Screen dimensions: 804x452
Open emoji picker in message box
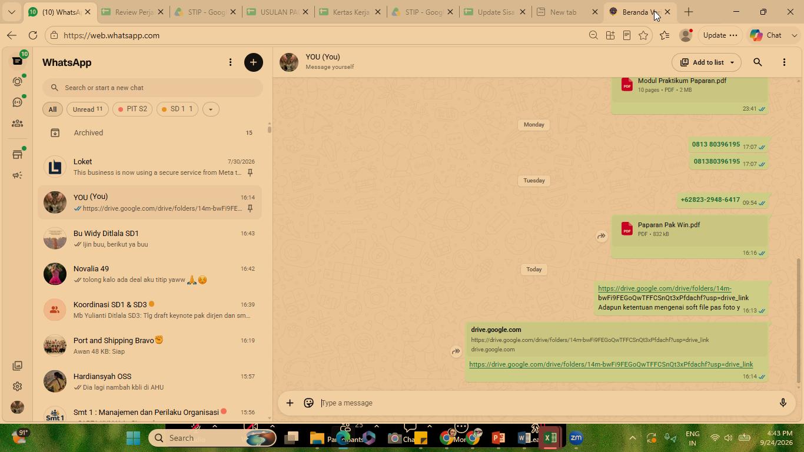(x=308, y=403)
